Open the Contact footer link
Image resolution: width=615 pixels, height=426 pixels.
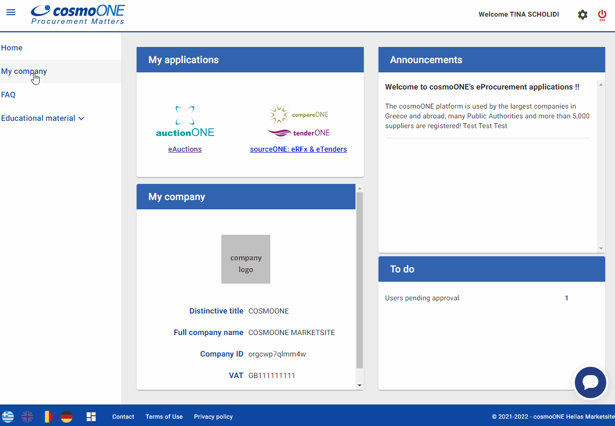[x=123, y=417]
